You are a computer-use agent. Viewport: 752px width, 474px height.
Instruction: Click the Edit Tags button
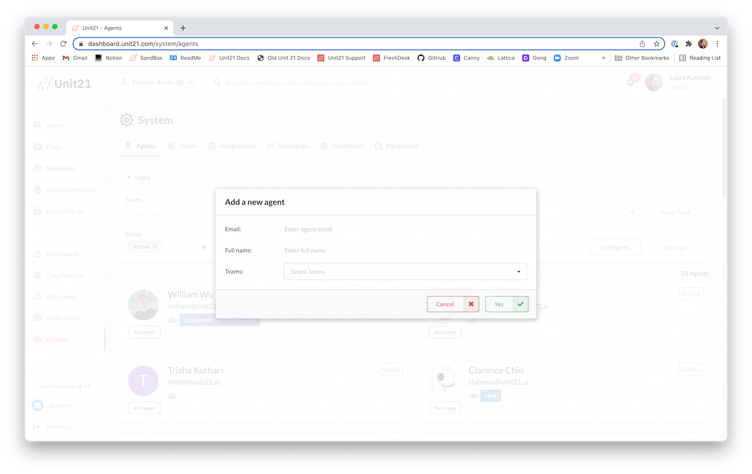coord(674,248)
